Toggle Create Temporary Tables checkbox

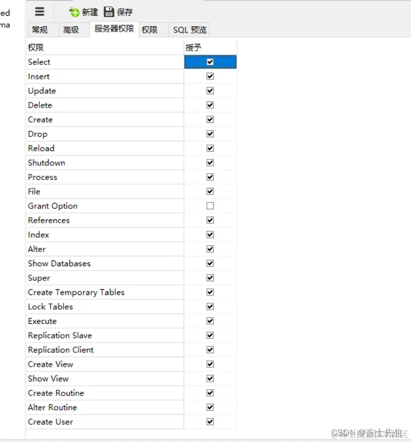(210, 292)
